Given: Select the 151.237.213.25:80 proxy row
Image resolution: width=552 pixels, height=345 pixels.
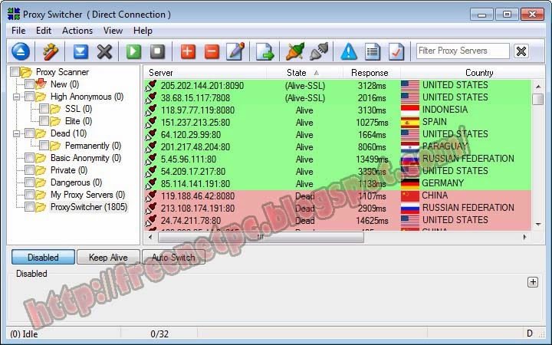Looking at the screenshot, I should pos(337,123).
